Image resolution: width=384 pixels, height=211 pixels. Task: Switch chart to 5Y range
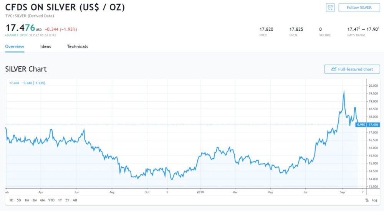click(x=67, y=200)
